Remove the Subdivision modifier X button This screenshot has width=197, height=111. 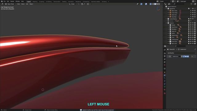(192, 56)
